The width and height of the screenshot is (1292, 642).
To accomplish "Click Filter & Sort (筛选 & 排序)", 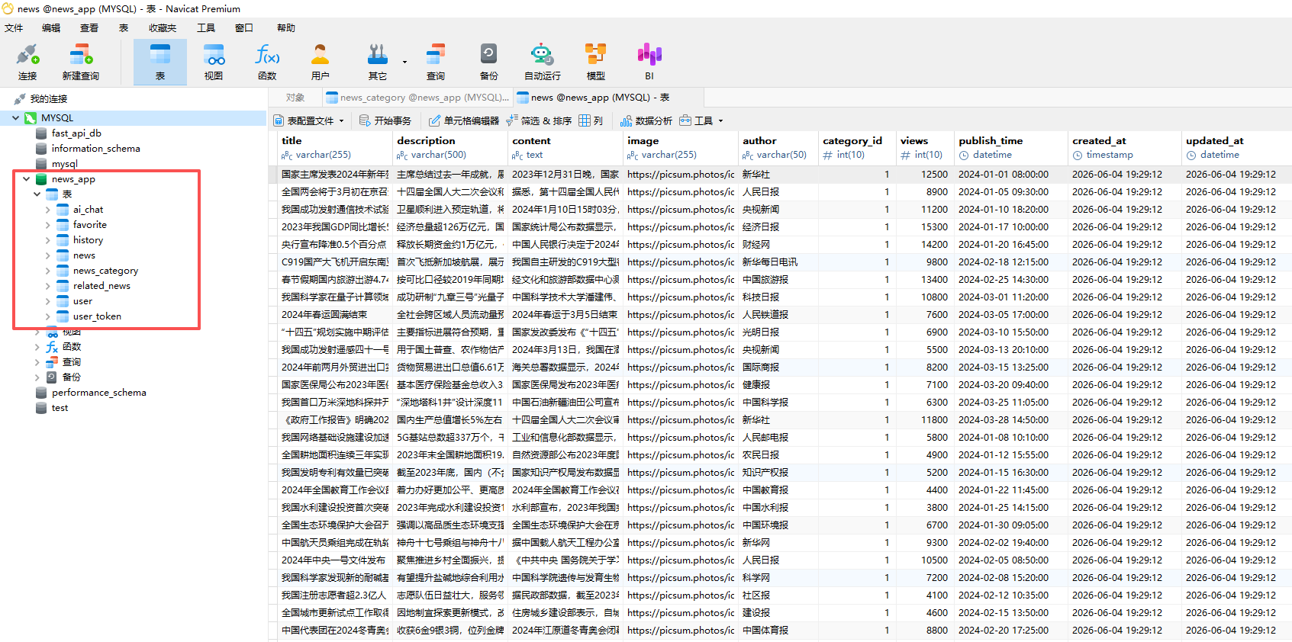I will click(539, 120).
